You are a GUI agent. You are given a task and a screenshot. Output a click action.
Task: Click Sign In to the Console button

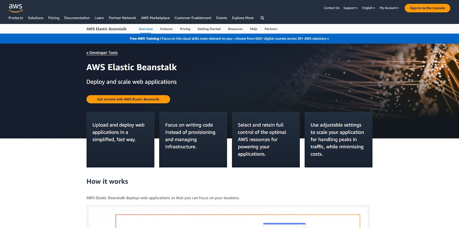[x=427, y=8]
